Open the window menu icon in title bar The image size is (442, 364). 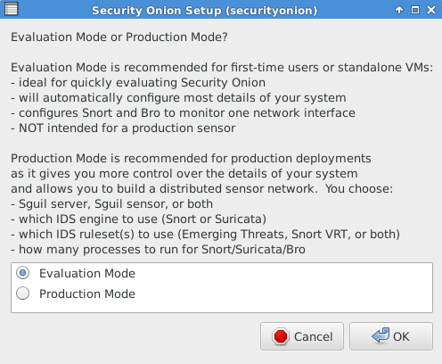click(x=12, y=9)
